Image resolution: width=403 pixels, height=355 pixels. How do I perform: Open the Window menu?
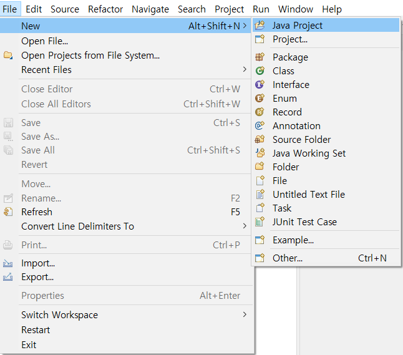coord(296,9)
